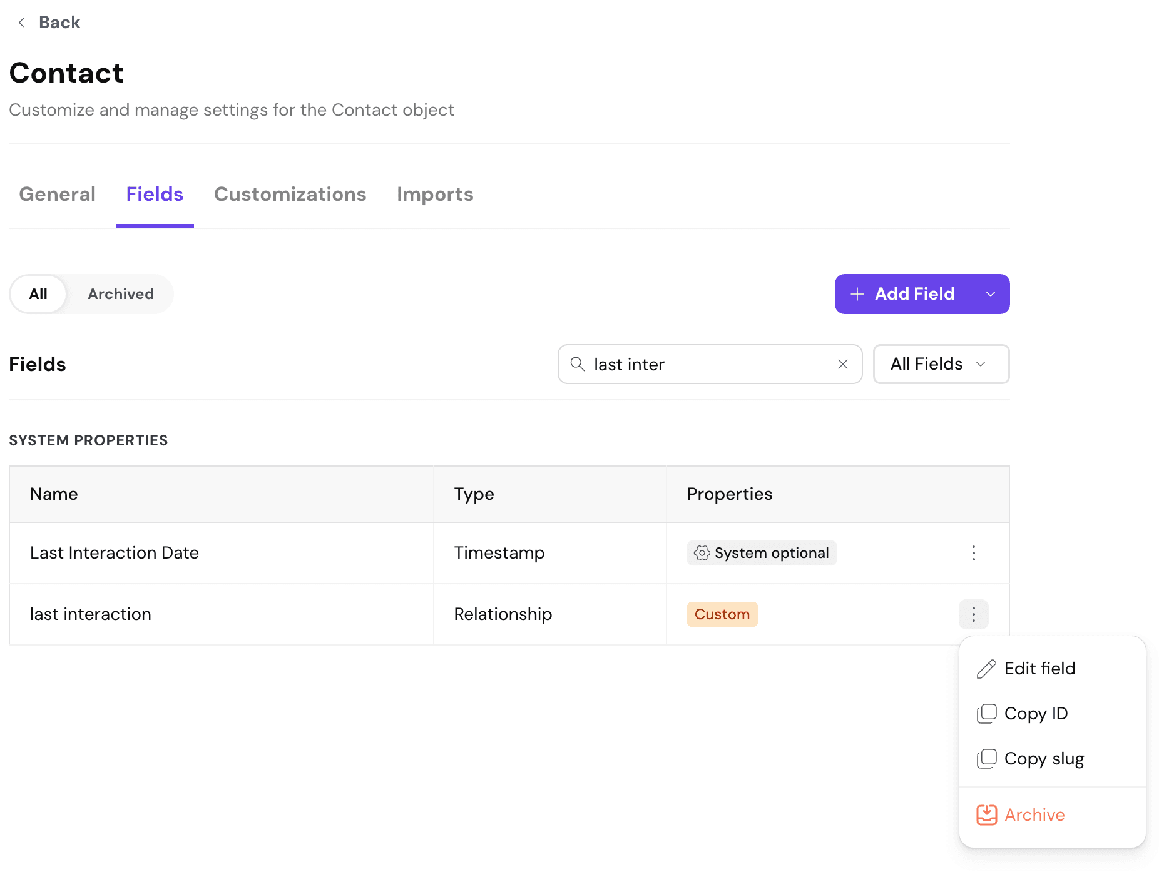The width and height of the screenshot is (1159, 872).
Task: Click the copy icon beside Copy ID
Action: 986,714
